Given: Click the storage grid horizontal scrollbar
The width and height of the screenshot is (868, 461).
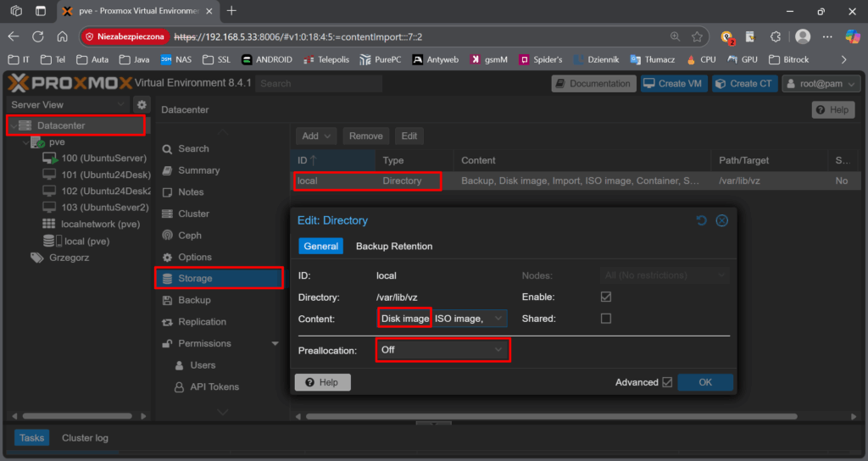Looking at the screenshot, I should (x=551, y=416).
